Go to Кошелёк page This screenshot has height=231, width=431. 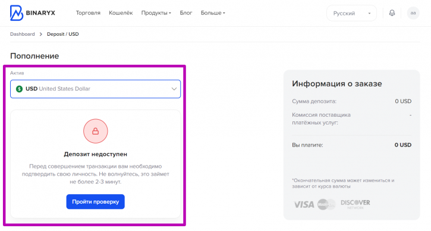tap(121, 13)
